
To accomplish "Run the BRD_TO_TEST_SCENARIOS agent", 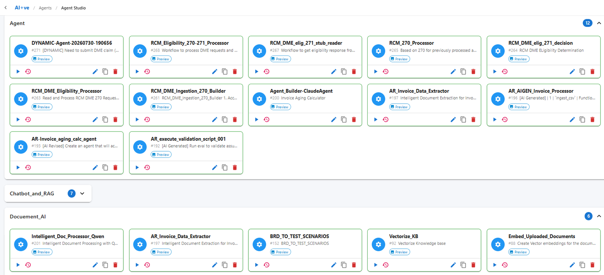I will coord(256,265).
